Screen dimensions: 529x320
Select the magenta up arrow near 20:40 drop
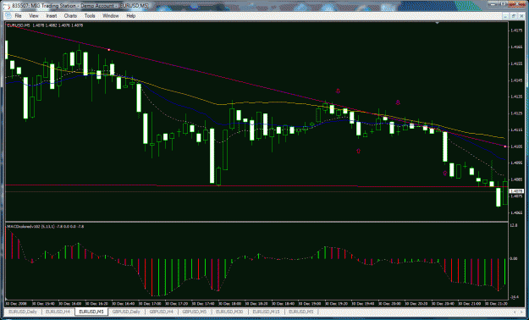445,174
